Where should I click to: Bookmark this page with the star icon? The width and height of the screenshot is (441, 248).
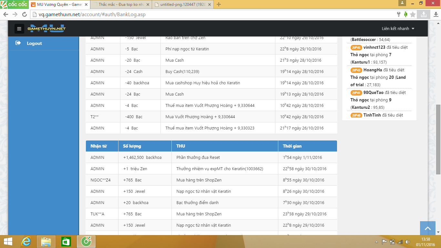tap(413, 15)
